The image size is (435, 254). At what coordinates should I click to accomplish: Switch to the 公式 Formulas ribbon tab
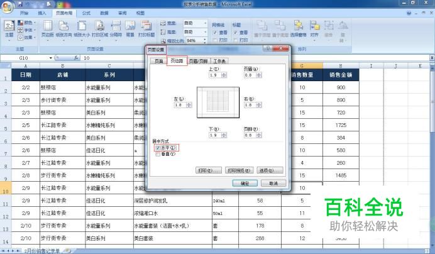point(86,13)
